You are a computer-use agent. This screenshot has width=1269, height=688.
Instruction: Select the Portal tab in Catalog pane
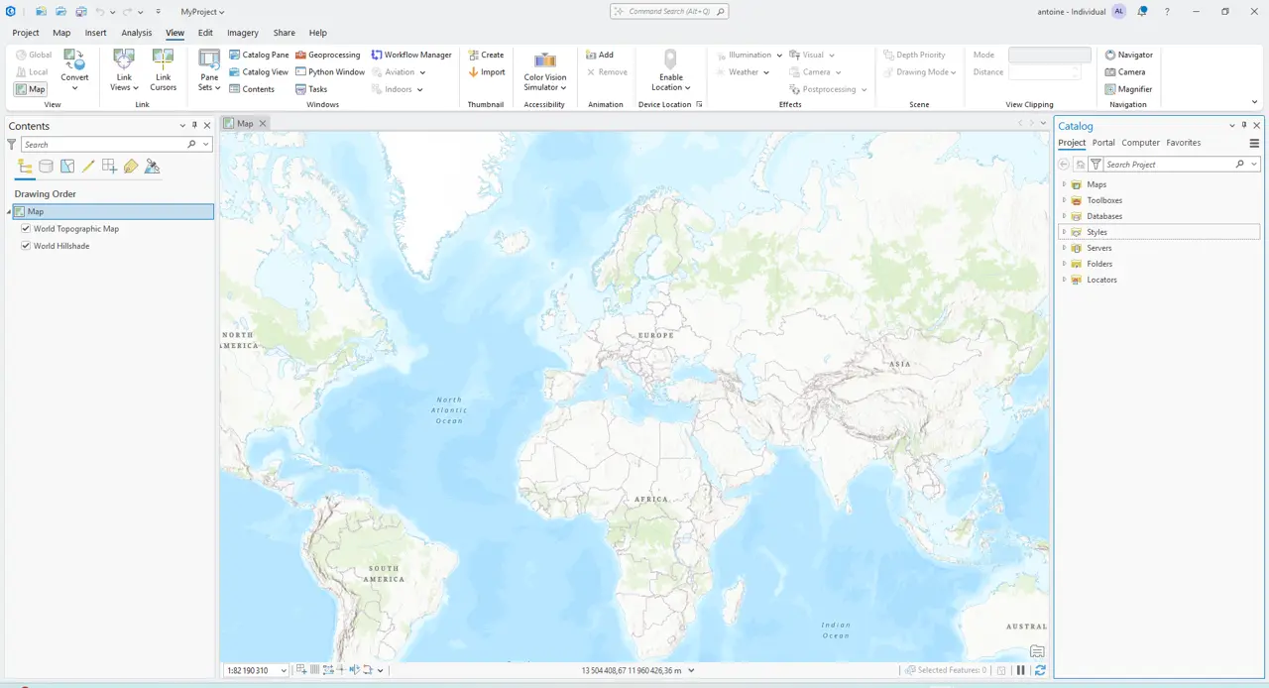pos(1103,143)
